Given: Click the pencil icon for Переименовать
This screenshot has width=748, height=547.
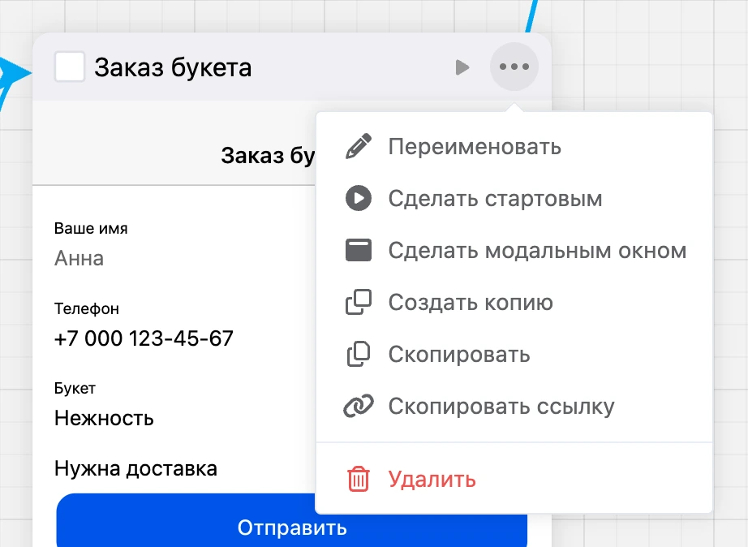Looking at the screenshot, I should (x=359, y=146).
